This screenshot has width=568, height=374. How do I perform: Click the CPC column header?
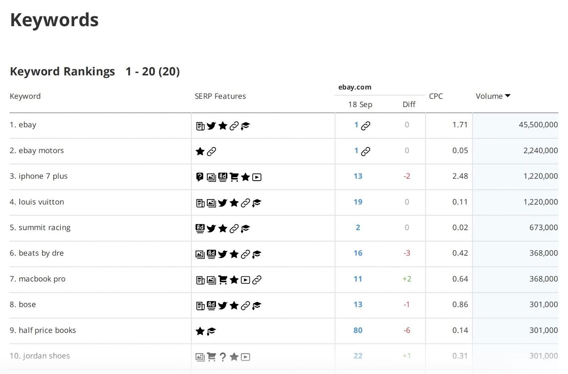pyautogui.click(x=436, y=96)
